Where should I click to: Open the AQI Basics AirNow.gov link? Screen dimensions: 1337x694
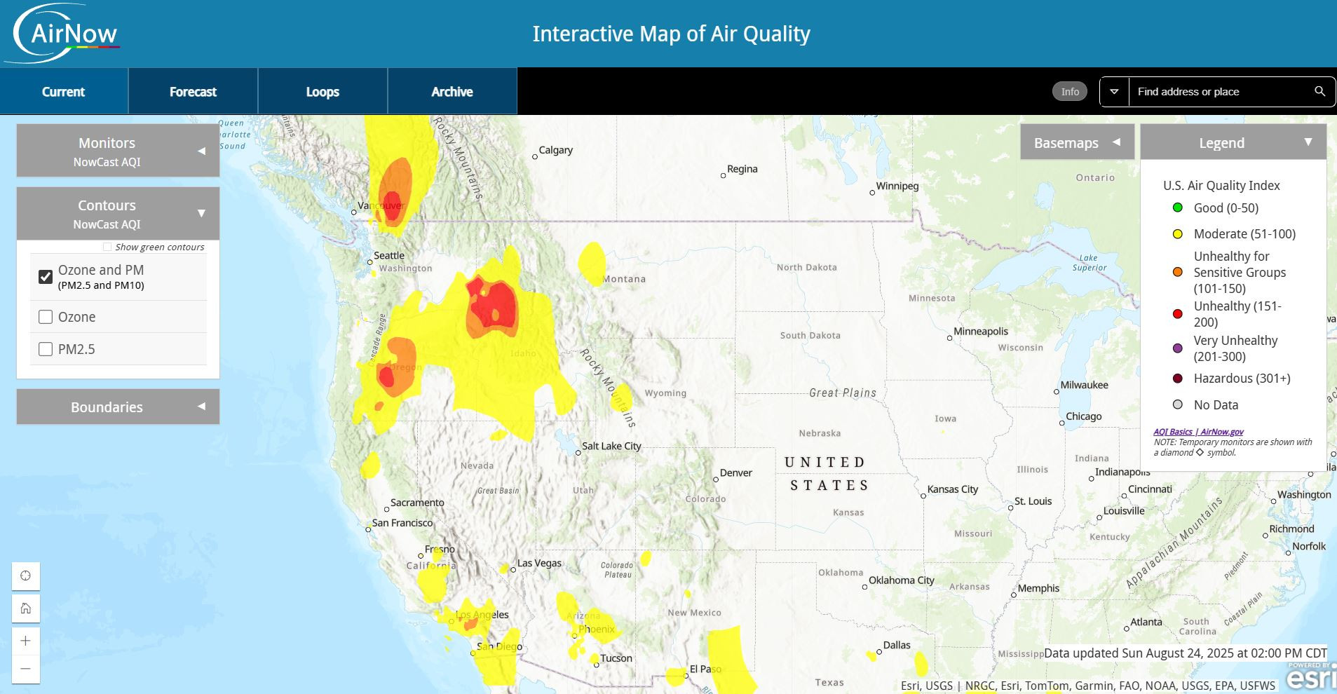tap(1198, 432)
